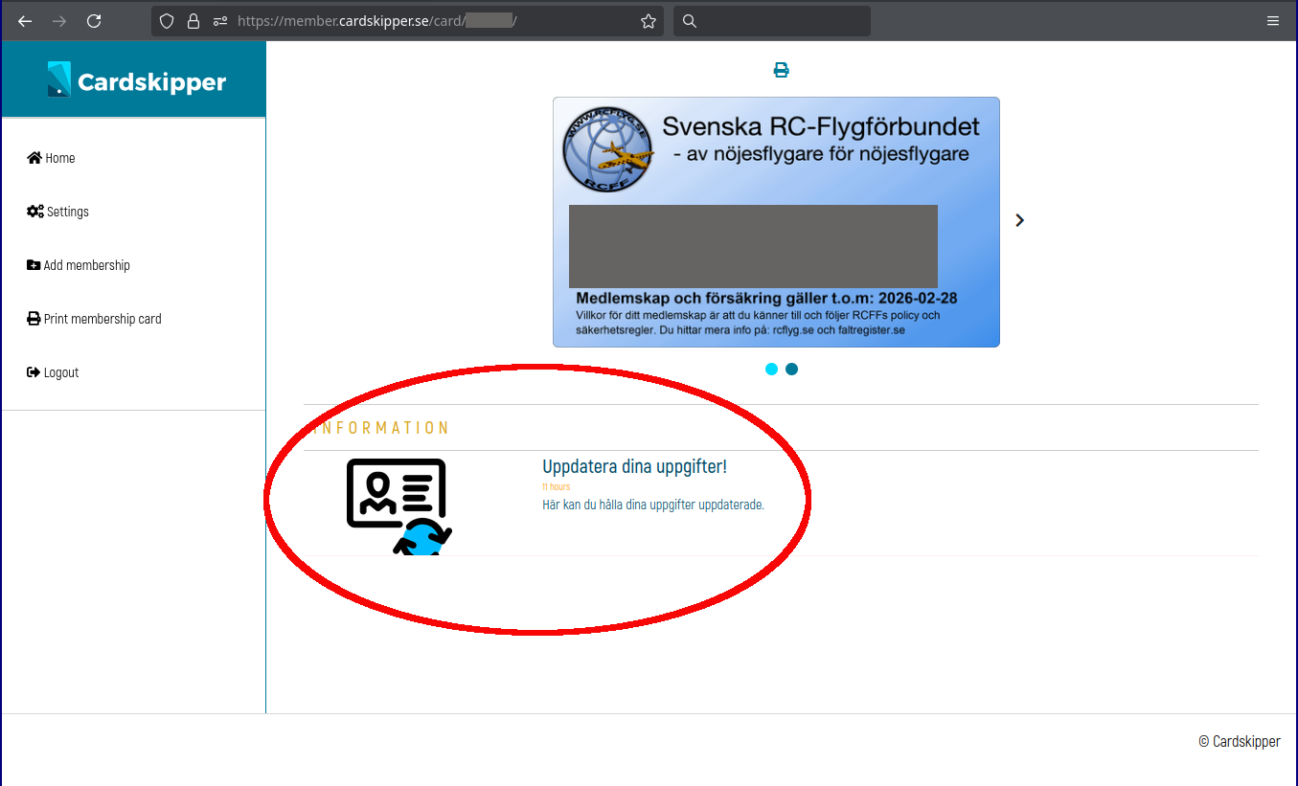Open the site permissions icon in address bar
This screenshot has height=786, width=1298.
coord(220,21)
